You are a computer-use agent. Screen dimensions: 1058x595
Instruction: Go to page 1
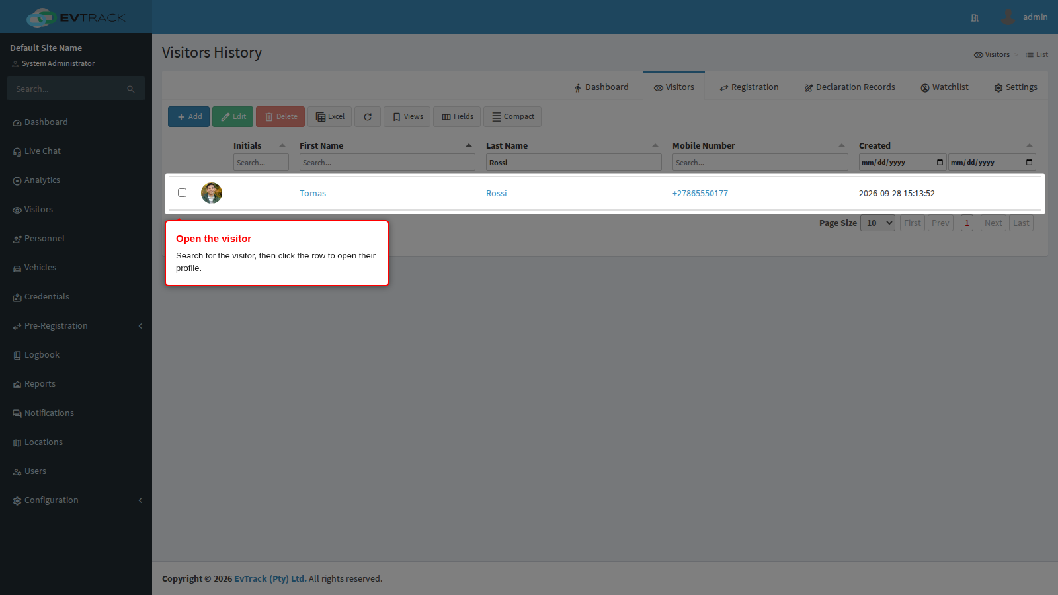pyautogui.click(x=967, y=223)
